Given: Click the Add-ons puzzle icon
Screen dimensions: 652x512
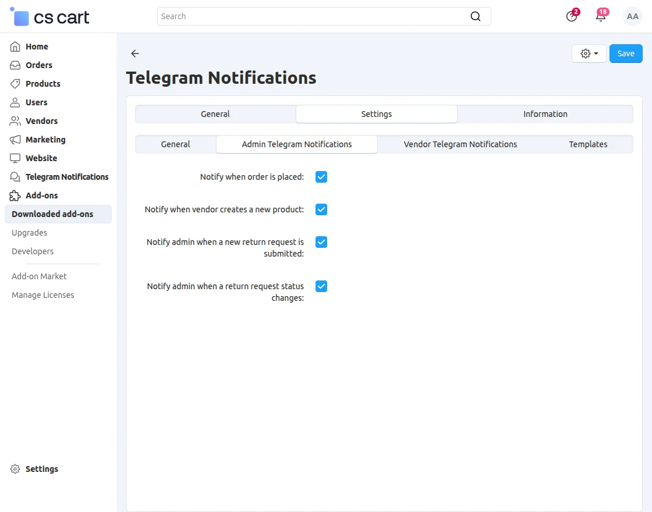Looking at the screenshot, I should pos(15,195).
